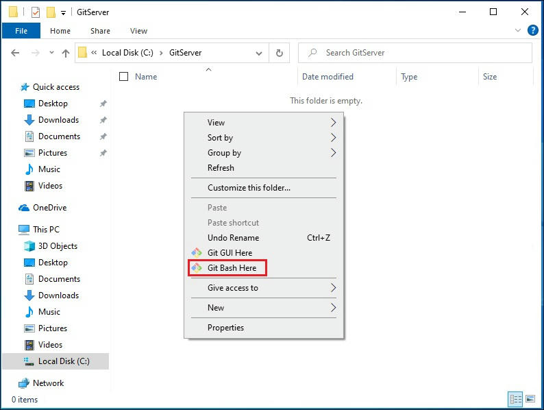Viewport: 544px width, 410px height.
Task: Click the pin icon next to Documents
Action: (x=103, y=136)
